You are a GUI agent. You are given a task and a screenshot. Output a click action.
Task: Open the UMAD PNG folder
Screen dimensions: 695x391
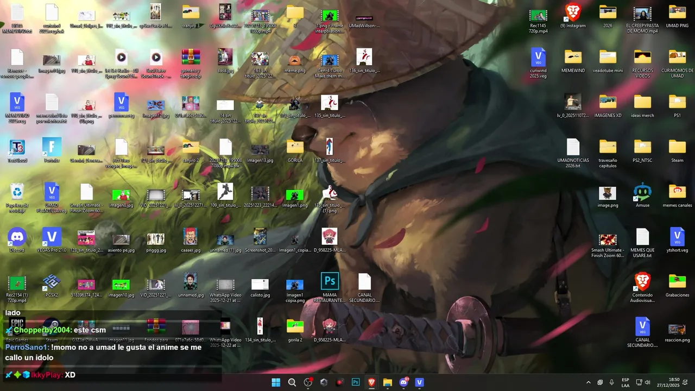(677, 16)
